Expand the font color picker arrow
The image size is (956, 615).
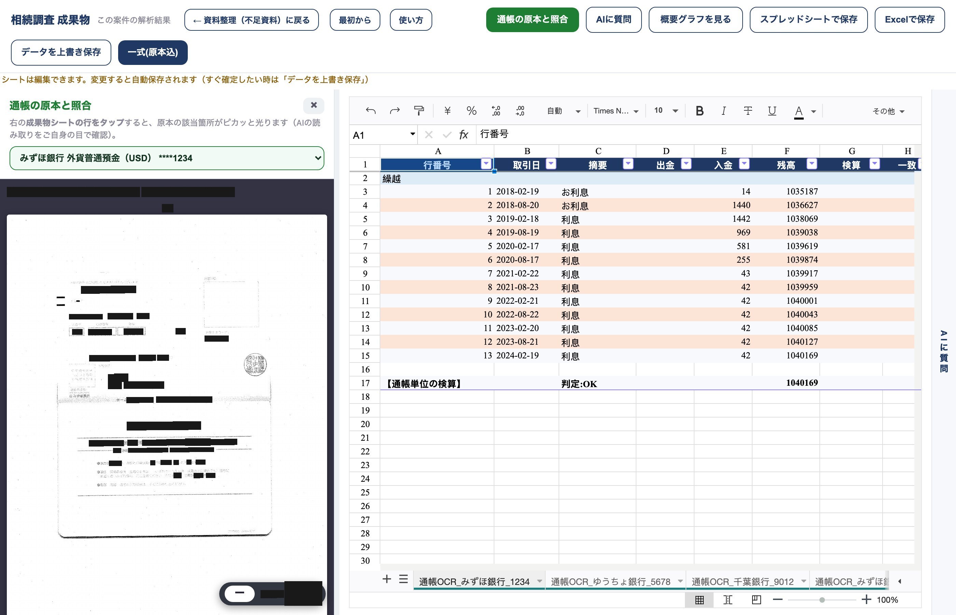(x=814, y=111)
